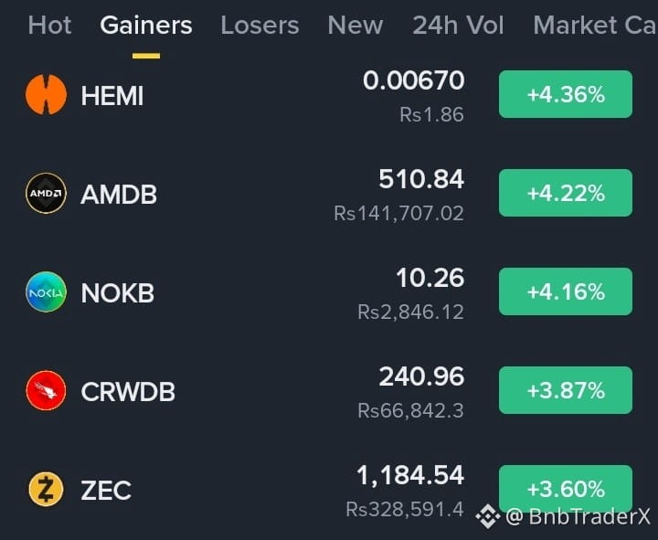Select the Gainers tab
Viewport: 658px width, 540px height.
point(146,26)
